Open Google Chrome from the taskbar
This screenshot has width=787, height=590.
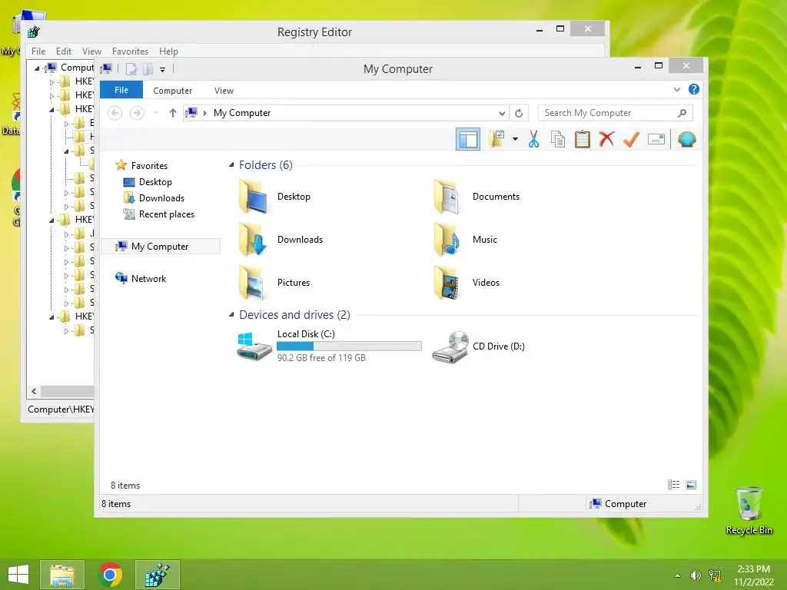[110, 575]
